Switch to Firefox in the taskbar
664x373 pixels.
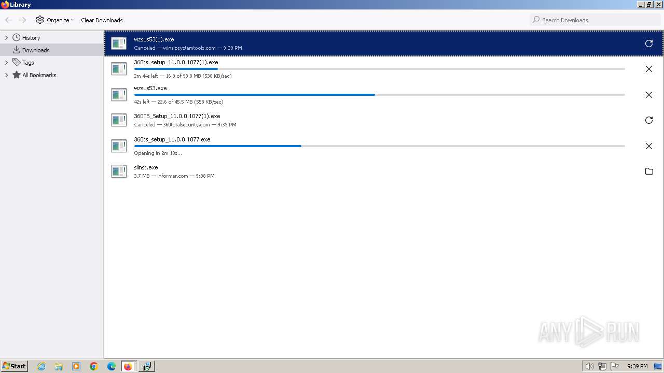pyautogui.click(x=128, y=366)
